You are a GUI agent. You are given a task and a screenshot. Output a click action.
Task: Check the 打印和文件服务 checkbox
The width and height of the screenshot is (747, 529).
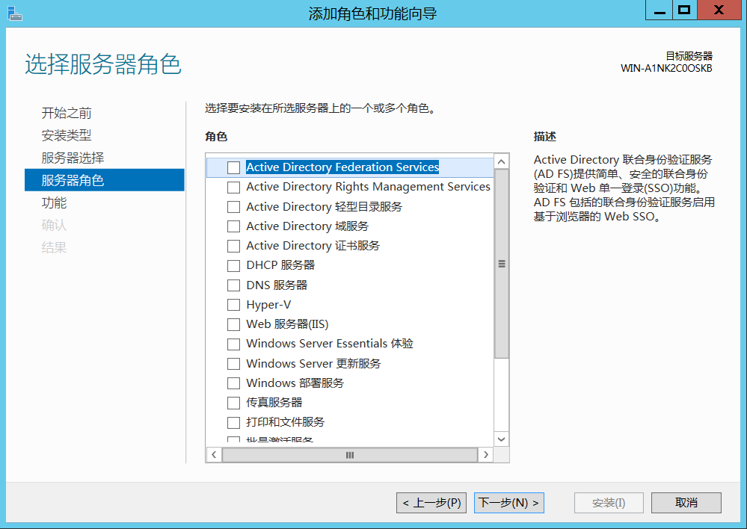tap(233, 422)
